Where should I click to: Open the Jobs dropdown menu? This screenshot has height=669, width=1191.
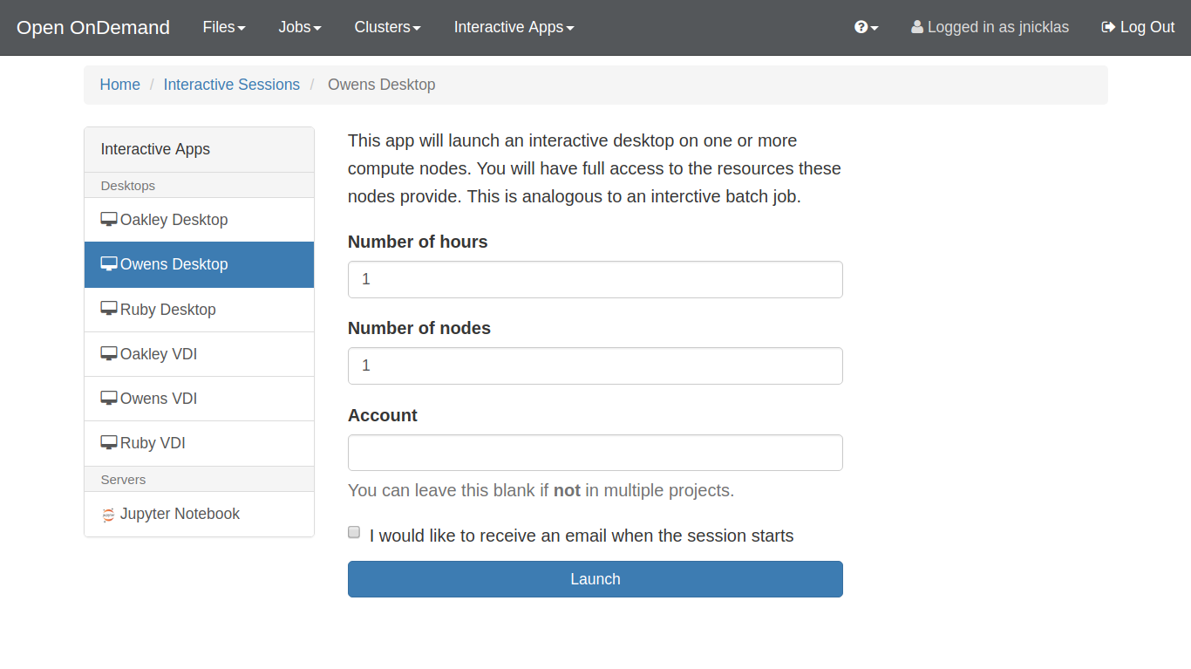click(x=300, y=27)
